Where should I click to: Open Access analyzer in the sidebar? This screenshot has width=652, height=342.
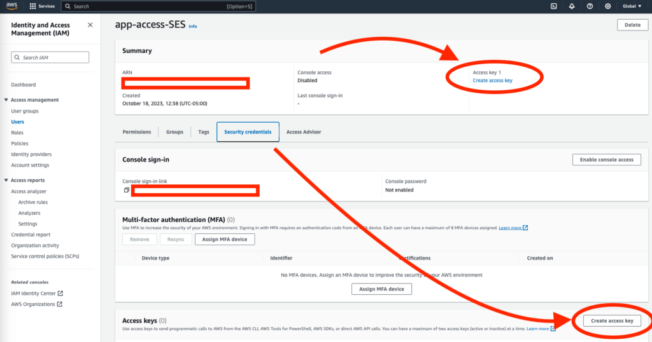[29, 191]
